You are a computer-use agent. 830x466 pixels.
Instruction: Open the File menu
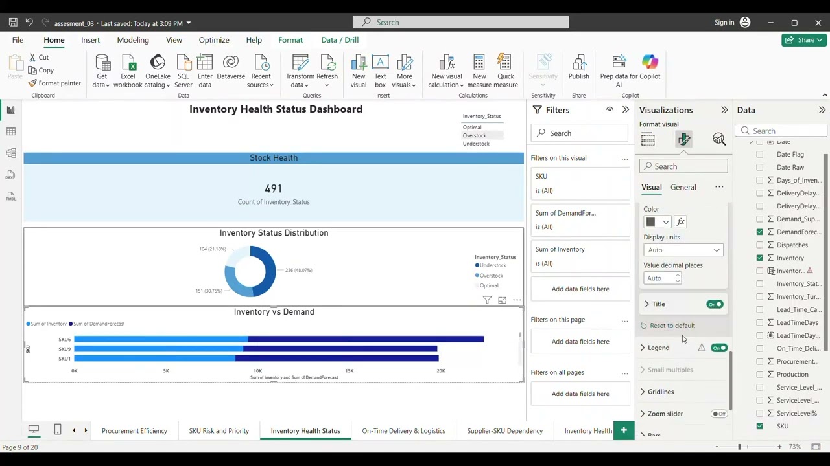[x=18, y=40]
